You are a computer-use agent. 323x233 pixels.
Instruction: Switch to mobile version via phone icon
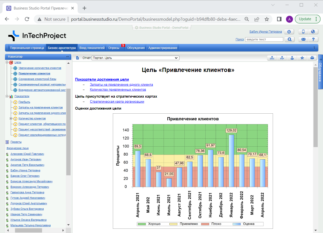coord(303,32)
